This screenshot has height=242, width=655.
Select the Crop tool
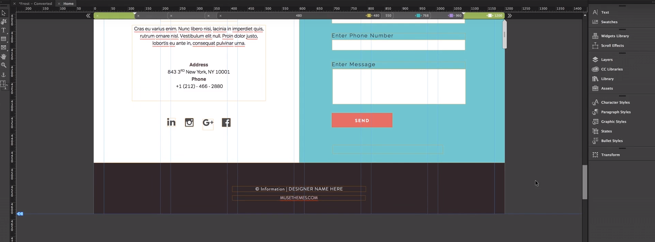pyautogui.click(x=4, y=22)
